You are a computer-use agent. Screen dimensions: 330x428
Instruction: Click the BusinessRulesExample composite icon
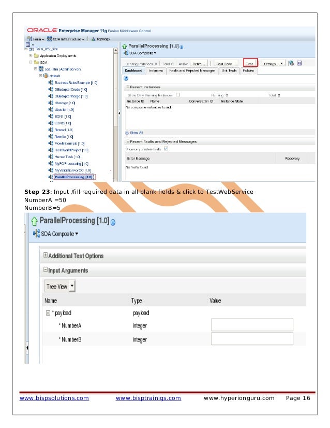(51, 82)
